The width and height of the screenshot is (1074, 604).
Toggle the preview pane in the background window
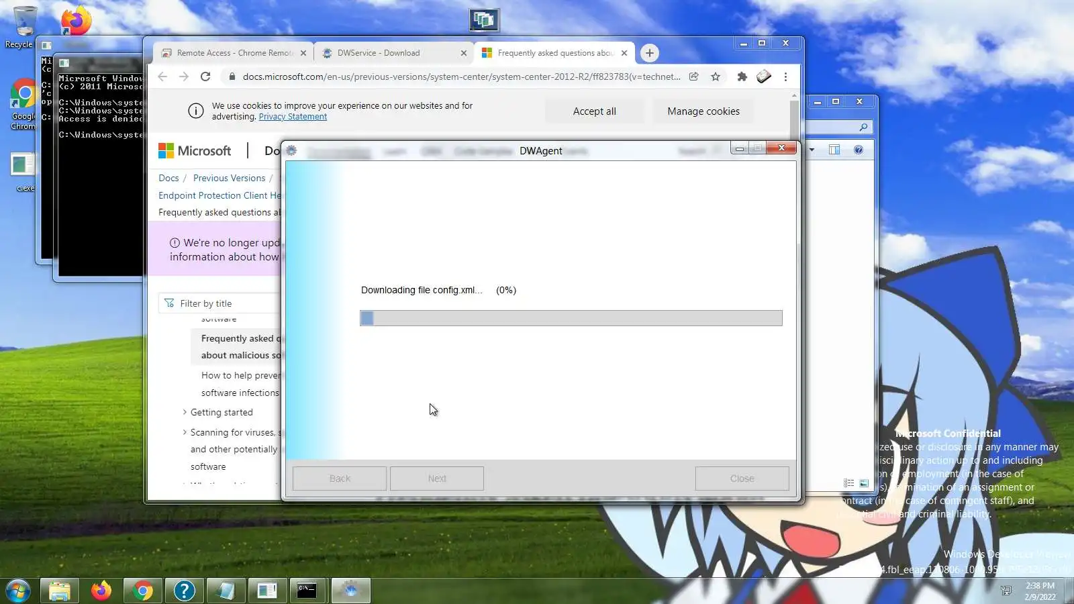click(834, 150)
